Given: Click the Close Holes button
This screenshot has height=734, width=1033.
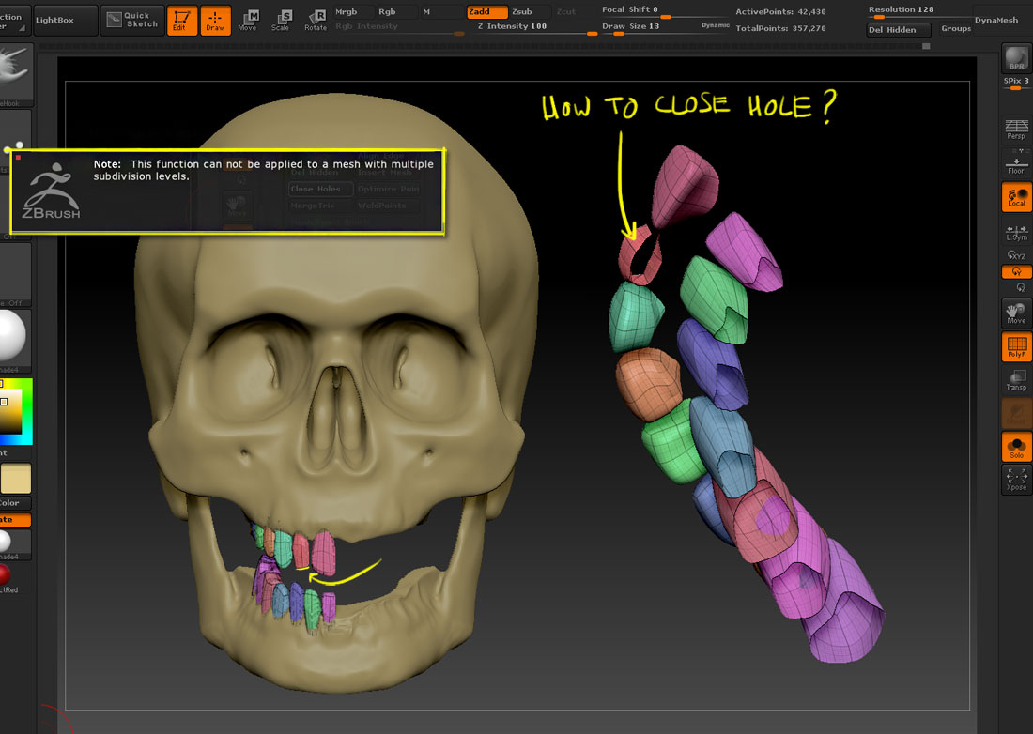Looking at the screenshot, I should click(x=320, y=189).
